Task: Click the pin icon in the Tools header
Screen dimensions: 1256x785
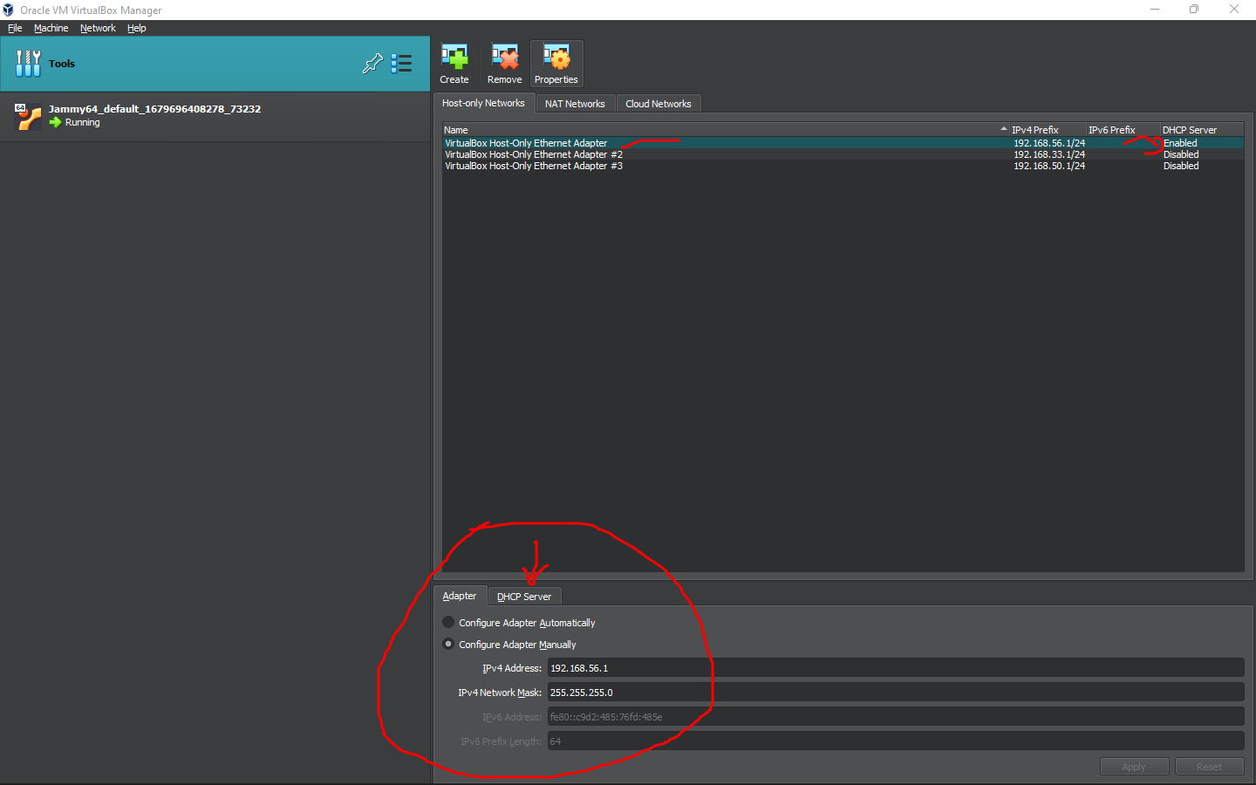Action: coord(372,63)
